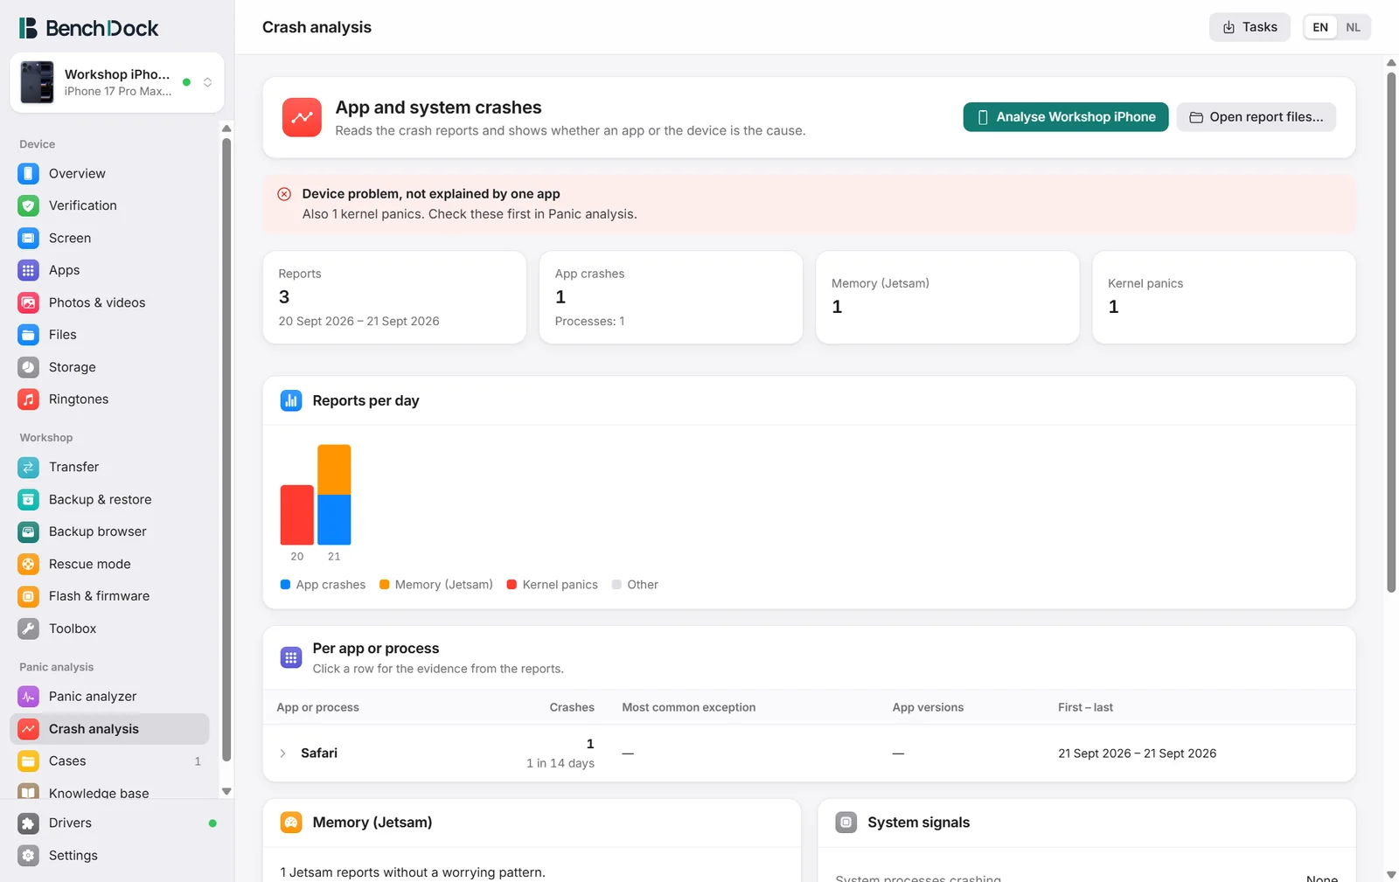Click the orange Memory (Jetsam) legend swatch
Viewport: 1399px width, 882px height.
(x=384, y=585)
